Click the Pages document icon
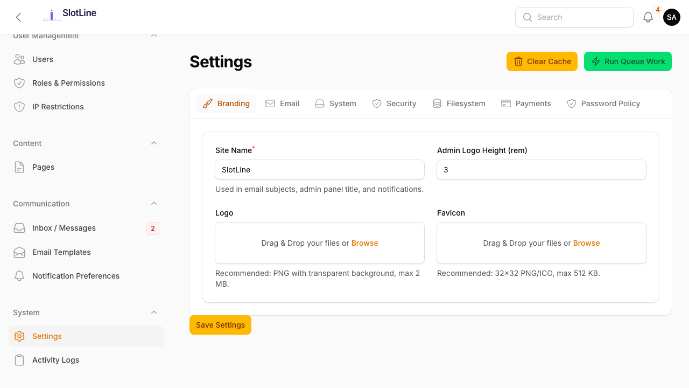The height and width of the screenshot is (388, 689). [19, 167]
